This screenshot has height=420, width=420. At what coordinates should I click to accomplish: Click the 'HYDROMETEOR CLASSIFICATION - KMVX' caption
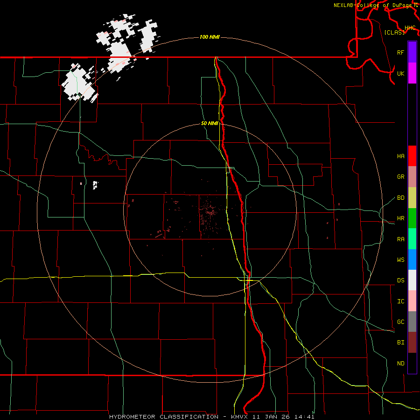pyautogui.click(x=179, y=417)
